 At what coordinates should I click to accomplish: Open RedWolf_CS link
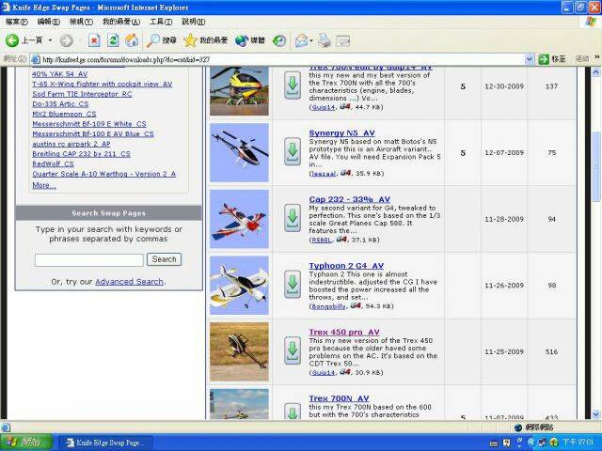click(x=53, y=163)
